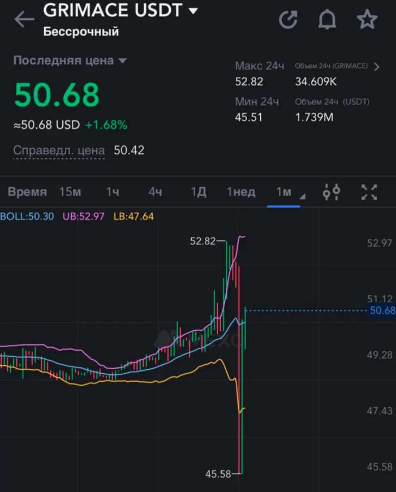Choose the 1нед weekly interval
This screenshot has width=396, height=492.
tap(241, 192)
